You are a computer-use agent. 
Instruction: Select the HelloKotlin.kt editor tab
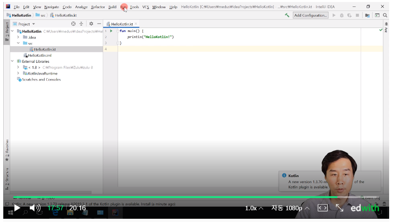(x=122, y=24)
